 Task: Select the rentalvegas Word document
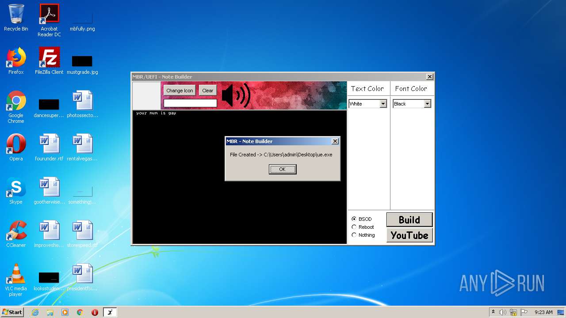pyautogui.click(x=82, y=148)
